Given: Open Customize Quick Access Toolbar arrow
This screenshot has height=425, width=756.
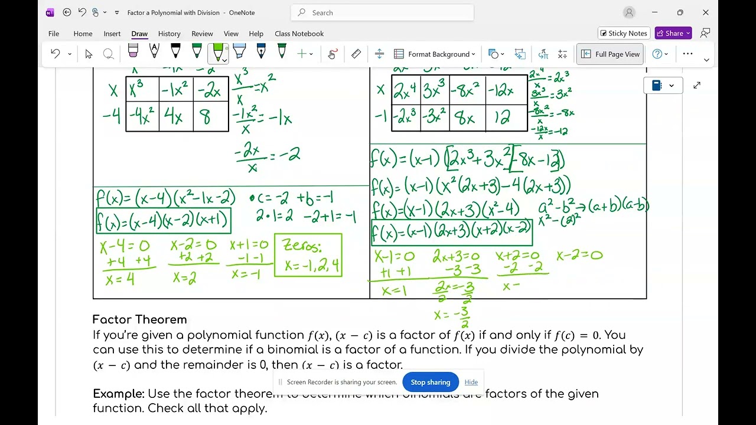Looking at the screenshot, I should pyautogui.click(x=117, y=12).
